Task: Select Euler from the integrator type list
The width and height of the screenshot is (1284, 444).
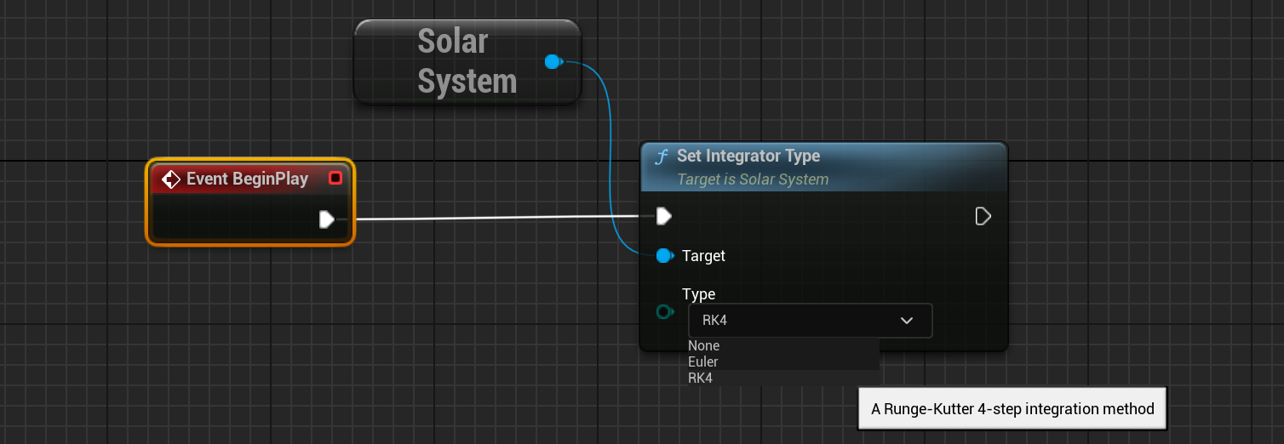Action: click(x=703, y=362)
